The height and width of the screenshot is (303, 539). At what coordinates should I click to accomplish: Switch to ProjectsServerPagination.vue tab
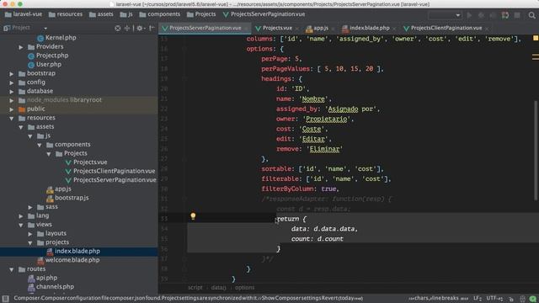(x=205, y=28)
